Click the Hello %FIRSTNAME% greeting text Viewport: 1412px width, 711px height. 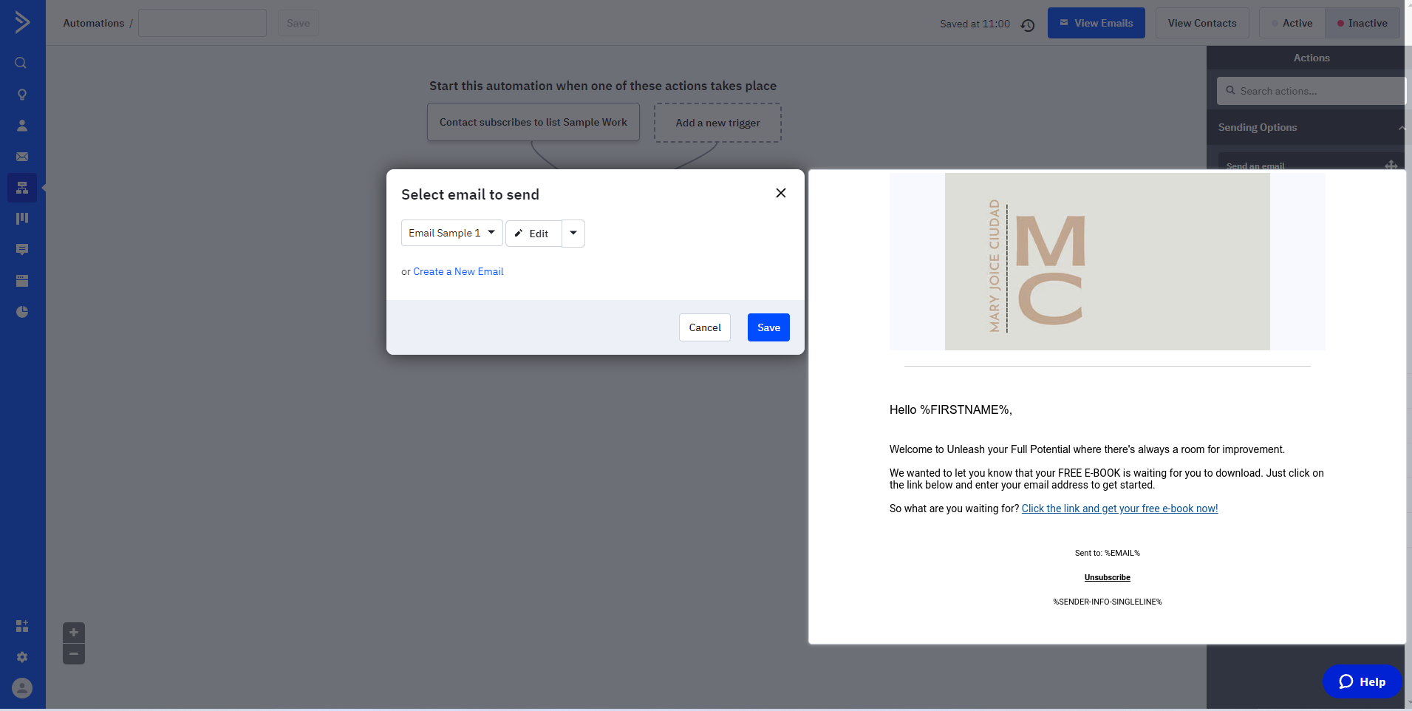point(951,409)
